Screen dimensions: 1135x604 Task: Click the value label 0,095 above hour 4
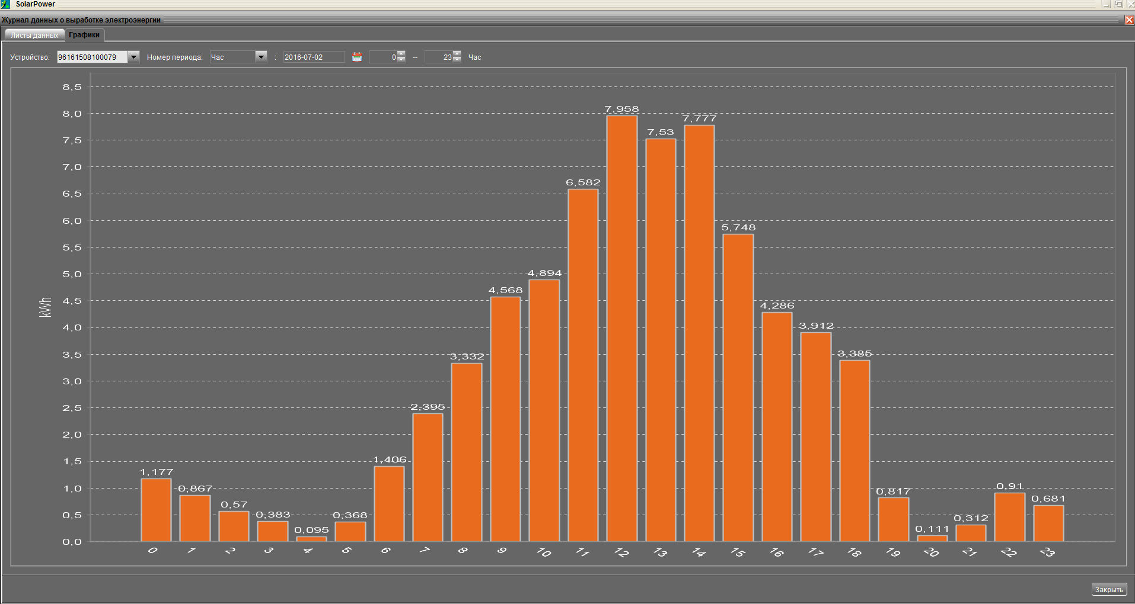[311, 530]
